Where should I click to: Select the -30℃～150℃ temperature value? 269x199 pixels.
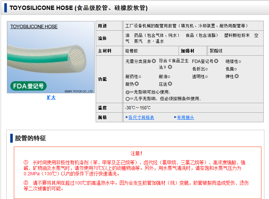pyautogui.click(x=138, y=108)
